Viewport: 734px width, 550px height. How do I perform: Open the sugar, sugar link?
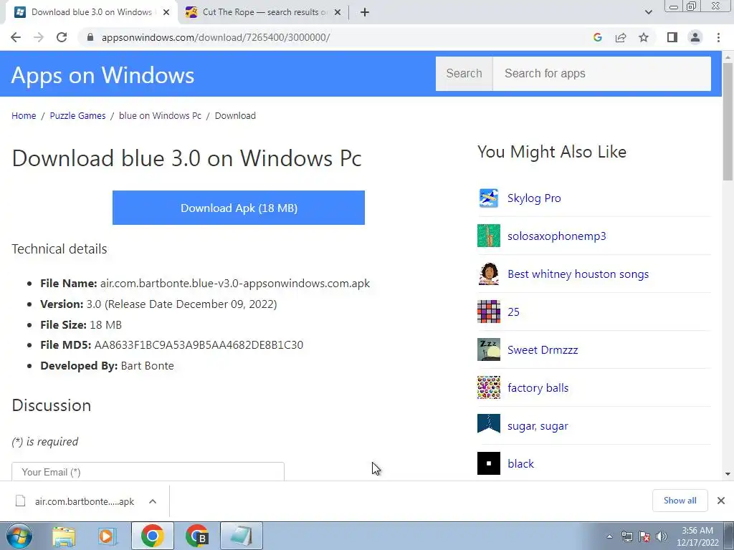[538, 425]
